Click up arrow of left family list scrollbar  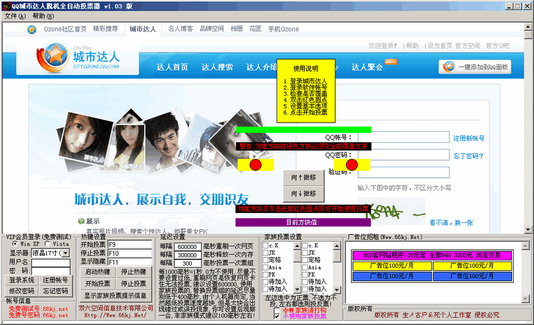pyautogui.click(x=297, y=246)
